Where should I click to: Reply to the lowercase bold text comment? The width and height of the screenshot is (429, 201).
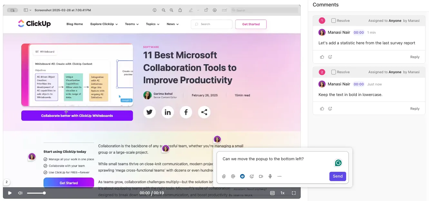(x=415, y=109)
